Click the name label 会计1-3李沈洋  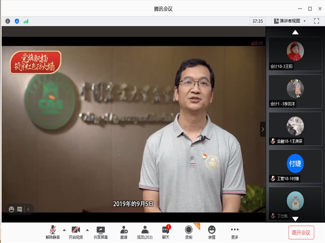click(x=282, y=104)
